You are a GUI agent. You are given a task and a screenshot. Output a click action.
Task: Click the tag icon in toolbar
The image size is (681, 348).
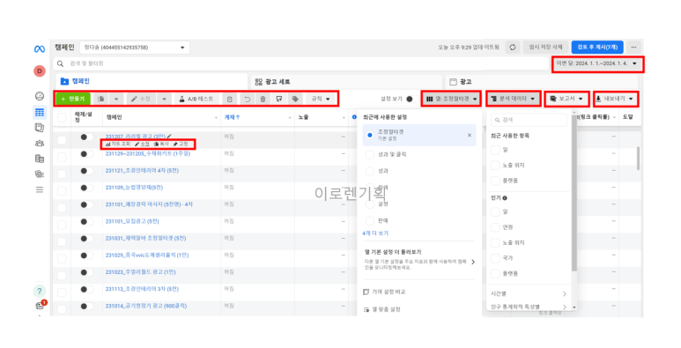295,99
